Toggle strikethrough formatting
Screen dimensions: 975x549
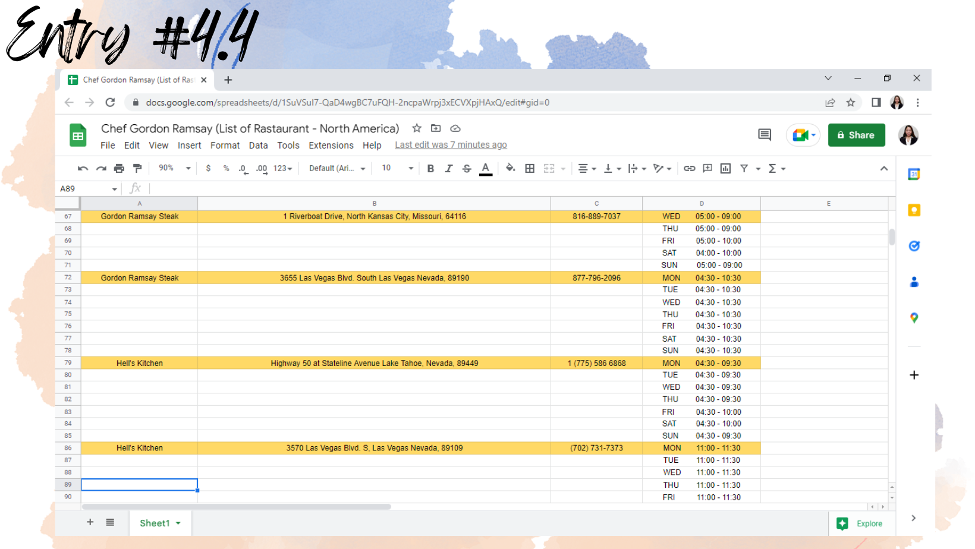467,169
